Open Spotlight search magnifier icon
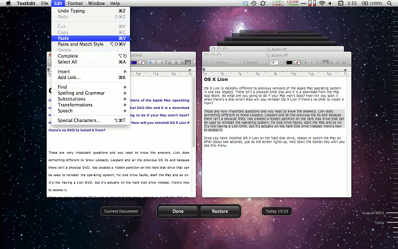The width and height of the screenshot is (398, 249). pos(389,3)
